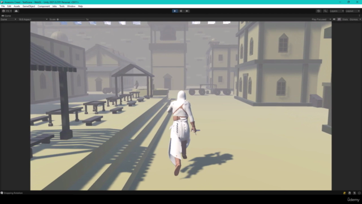The width and height of the screenshot is (362, 204).
Task: Open the 16:9 Aspect ratio dropdown
Action: [33, 19]
